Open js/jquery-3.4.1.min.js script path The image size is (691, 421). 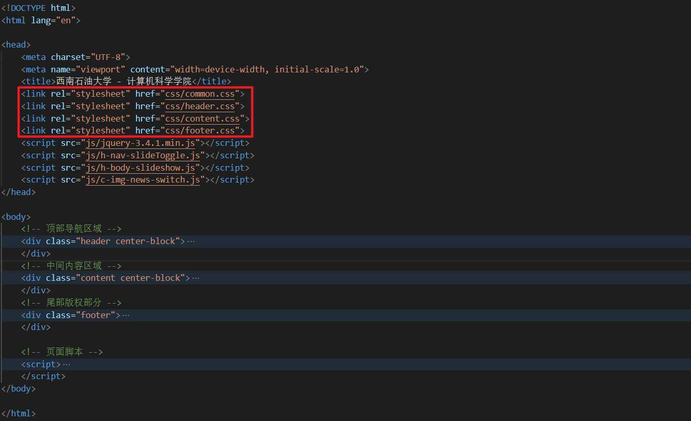click(140, 143)
